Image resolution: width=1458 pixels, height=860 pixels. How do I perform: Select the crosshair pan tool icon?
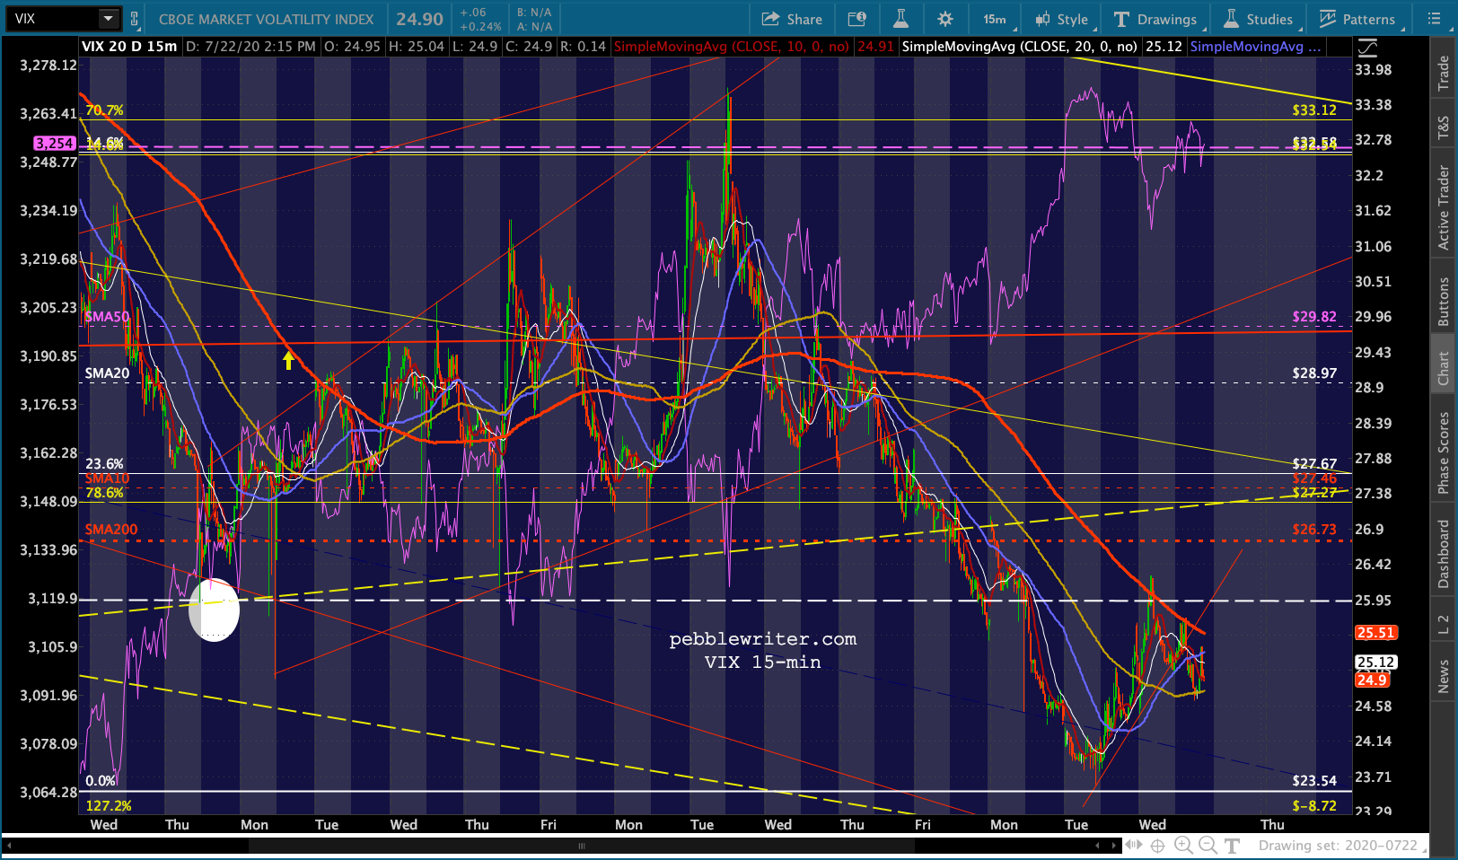(1158, 845)
